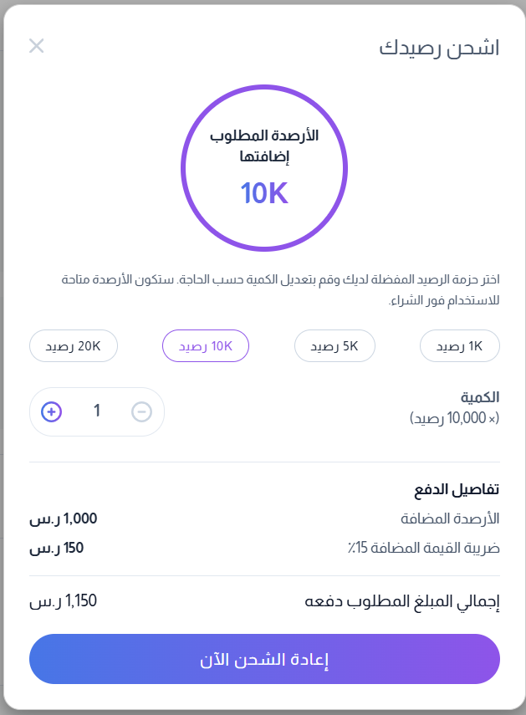Click the 1,150 ر.س total amount

point(64,601)
